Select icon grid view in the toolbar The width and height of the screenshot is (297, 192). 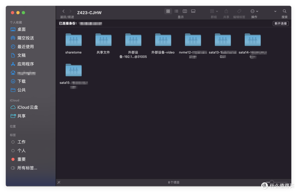click(x=168, y=11)
